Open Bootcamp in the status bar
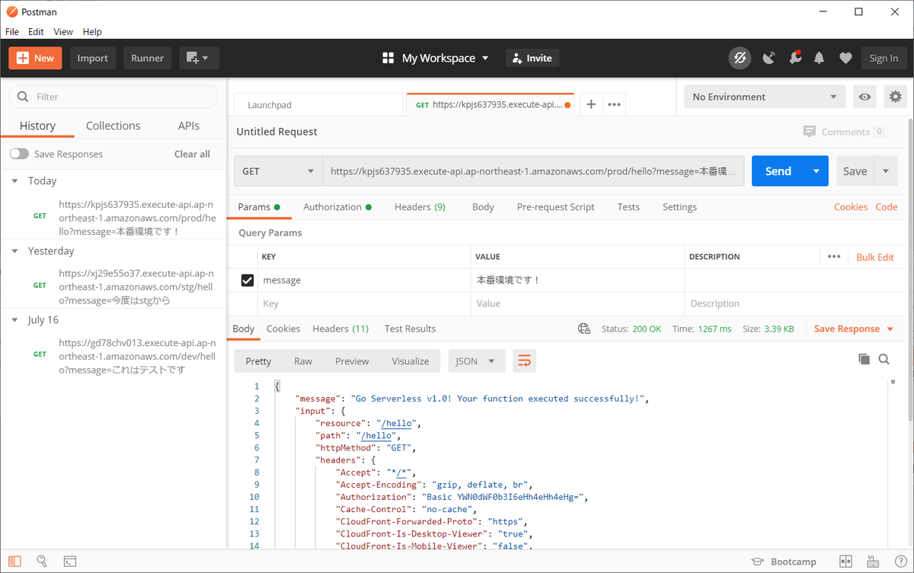 (784, 562)
